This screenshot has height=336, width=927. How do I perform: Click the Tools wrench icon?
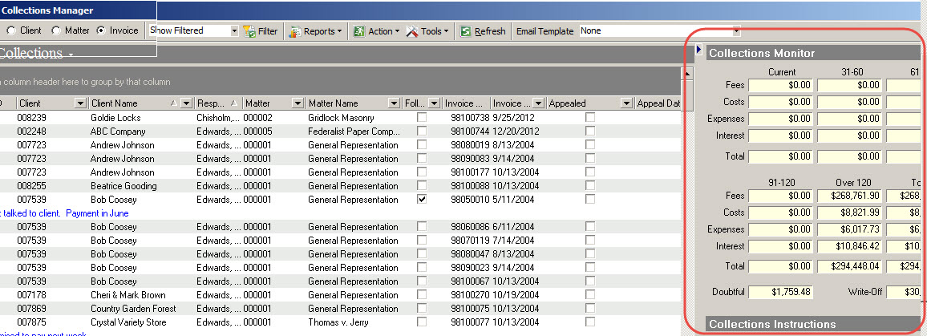412,31
